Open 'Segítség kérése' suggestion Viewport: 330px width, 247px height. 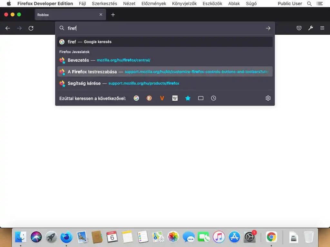[x=165, y=83]
